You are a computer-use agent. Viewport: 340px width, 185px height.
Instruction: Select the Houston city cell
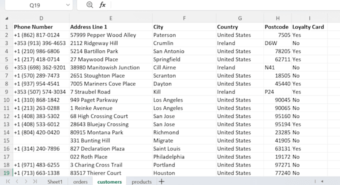[184, 173]
